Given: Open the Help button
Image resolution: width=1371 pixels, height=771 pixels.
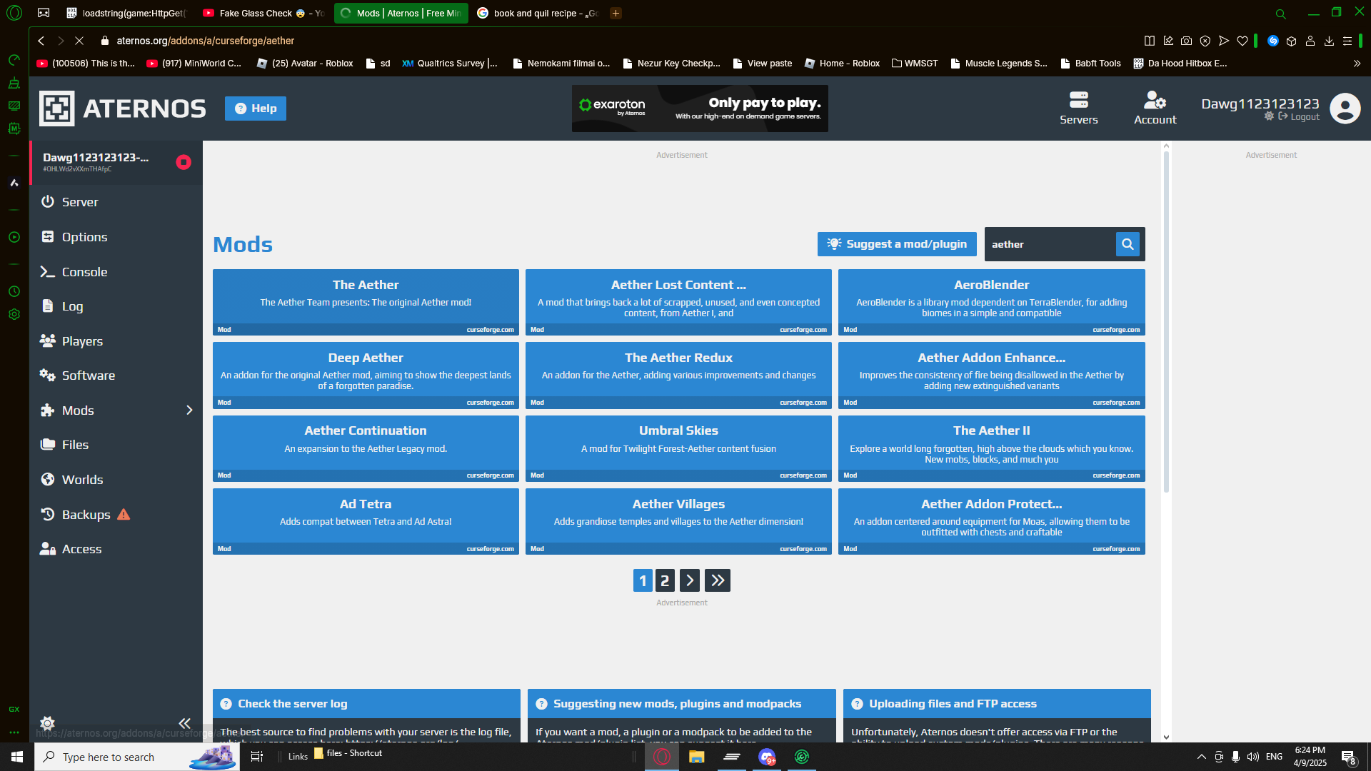Looking at the screenshot, I should click(x=256, y=109).
